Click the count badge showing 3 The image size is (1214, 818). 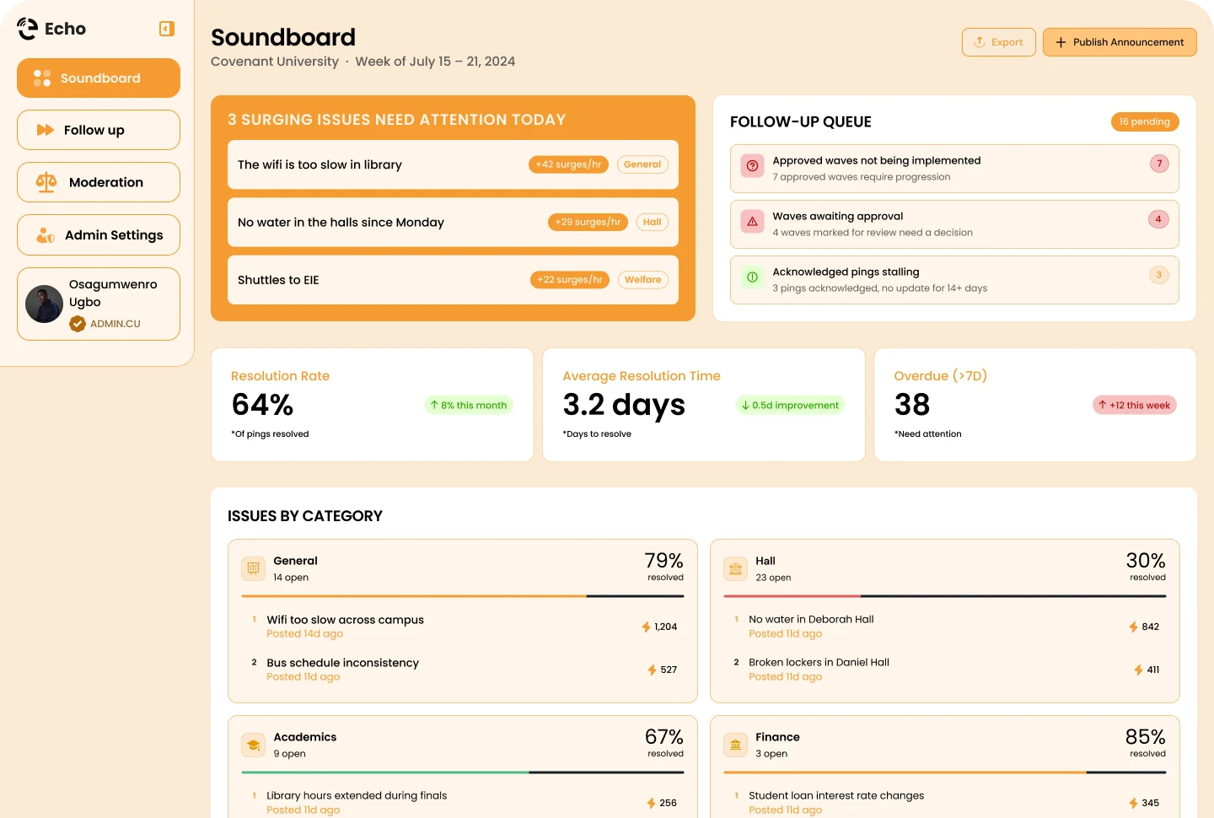(x=1159, y=275)
